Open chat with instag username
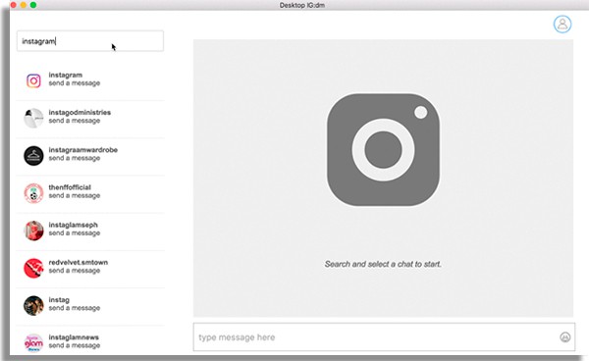This screenshot has height=361, width=589. (x=59, y=300)
